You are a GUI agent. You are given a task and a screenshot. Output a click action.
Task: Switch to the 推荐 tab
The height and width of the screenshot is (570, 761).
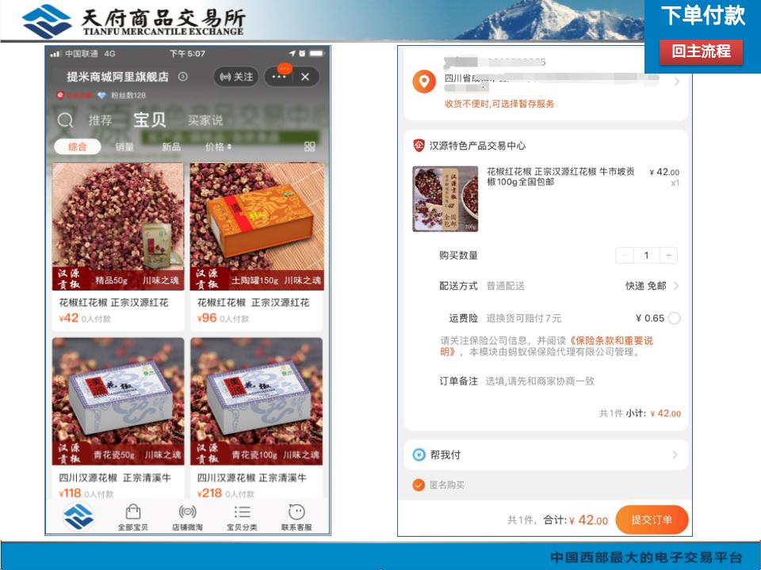tap(100, 120)
